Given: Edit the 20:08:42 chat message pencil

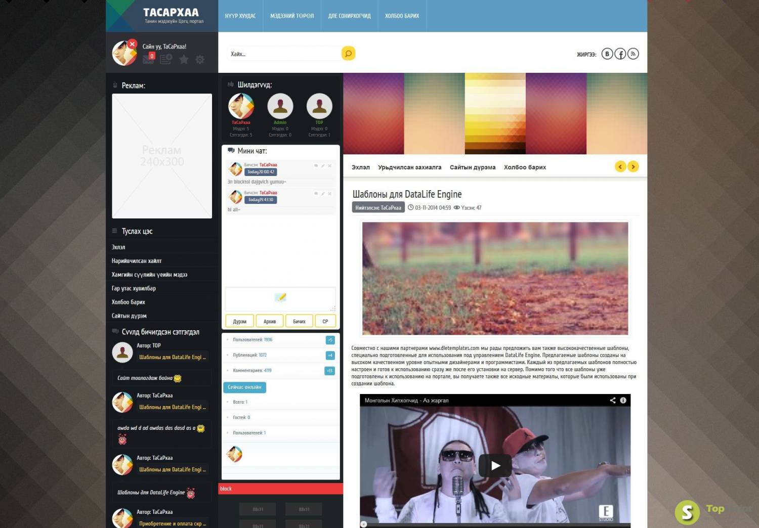Looking at the screenshot, I should tap(323, 165).
